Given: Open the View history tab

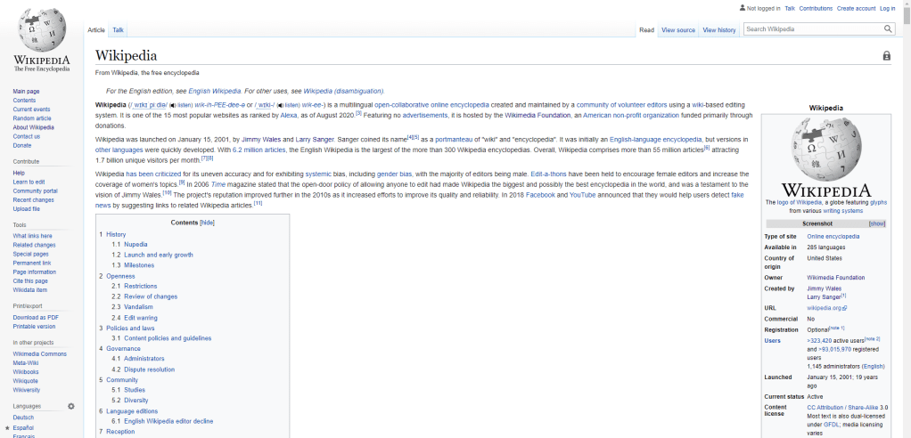Looking at the screenshot, I should tap(718, 30).
